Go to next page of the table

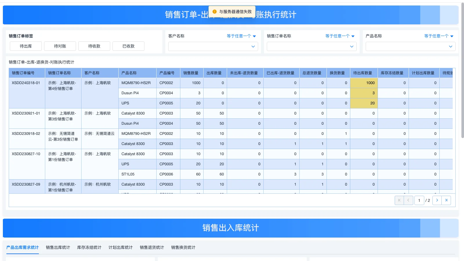click(437, 200)
